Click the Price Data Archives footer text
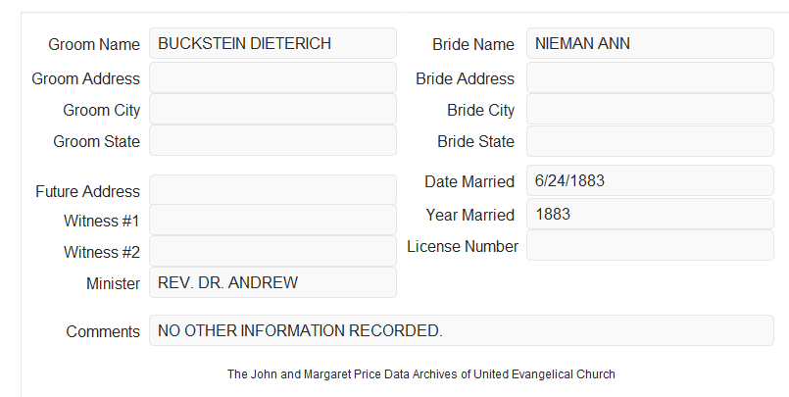Viewport: 789px width, 397px height. pyautogui.click(x=420, y=374)
